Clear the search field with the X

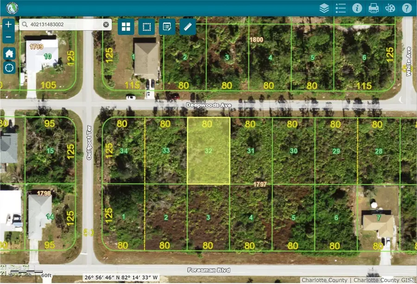pos(106,24)
